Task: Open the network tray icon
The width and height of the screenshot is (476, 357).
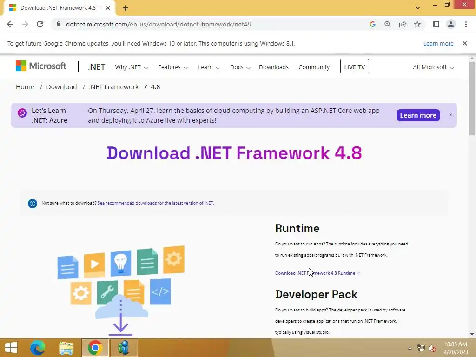Action: [x=421, y=348]
